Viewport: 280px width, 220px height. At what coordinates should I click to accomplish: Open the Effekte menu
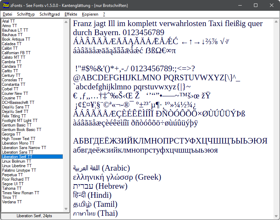click(x=71, y=14)
